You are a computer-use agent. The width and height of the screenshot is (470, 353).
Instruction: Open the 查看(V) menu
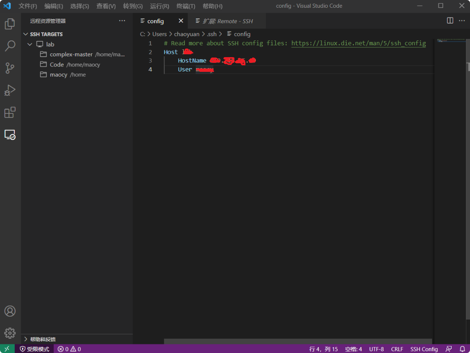[106, 6]
